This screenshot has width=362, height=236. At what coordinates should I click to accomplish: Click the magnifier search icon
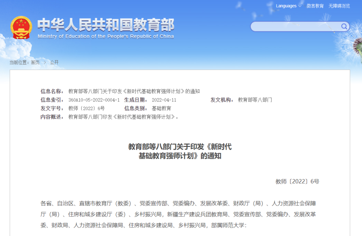(x=344, y=27)
